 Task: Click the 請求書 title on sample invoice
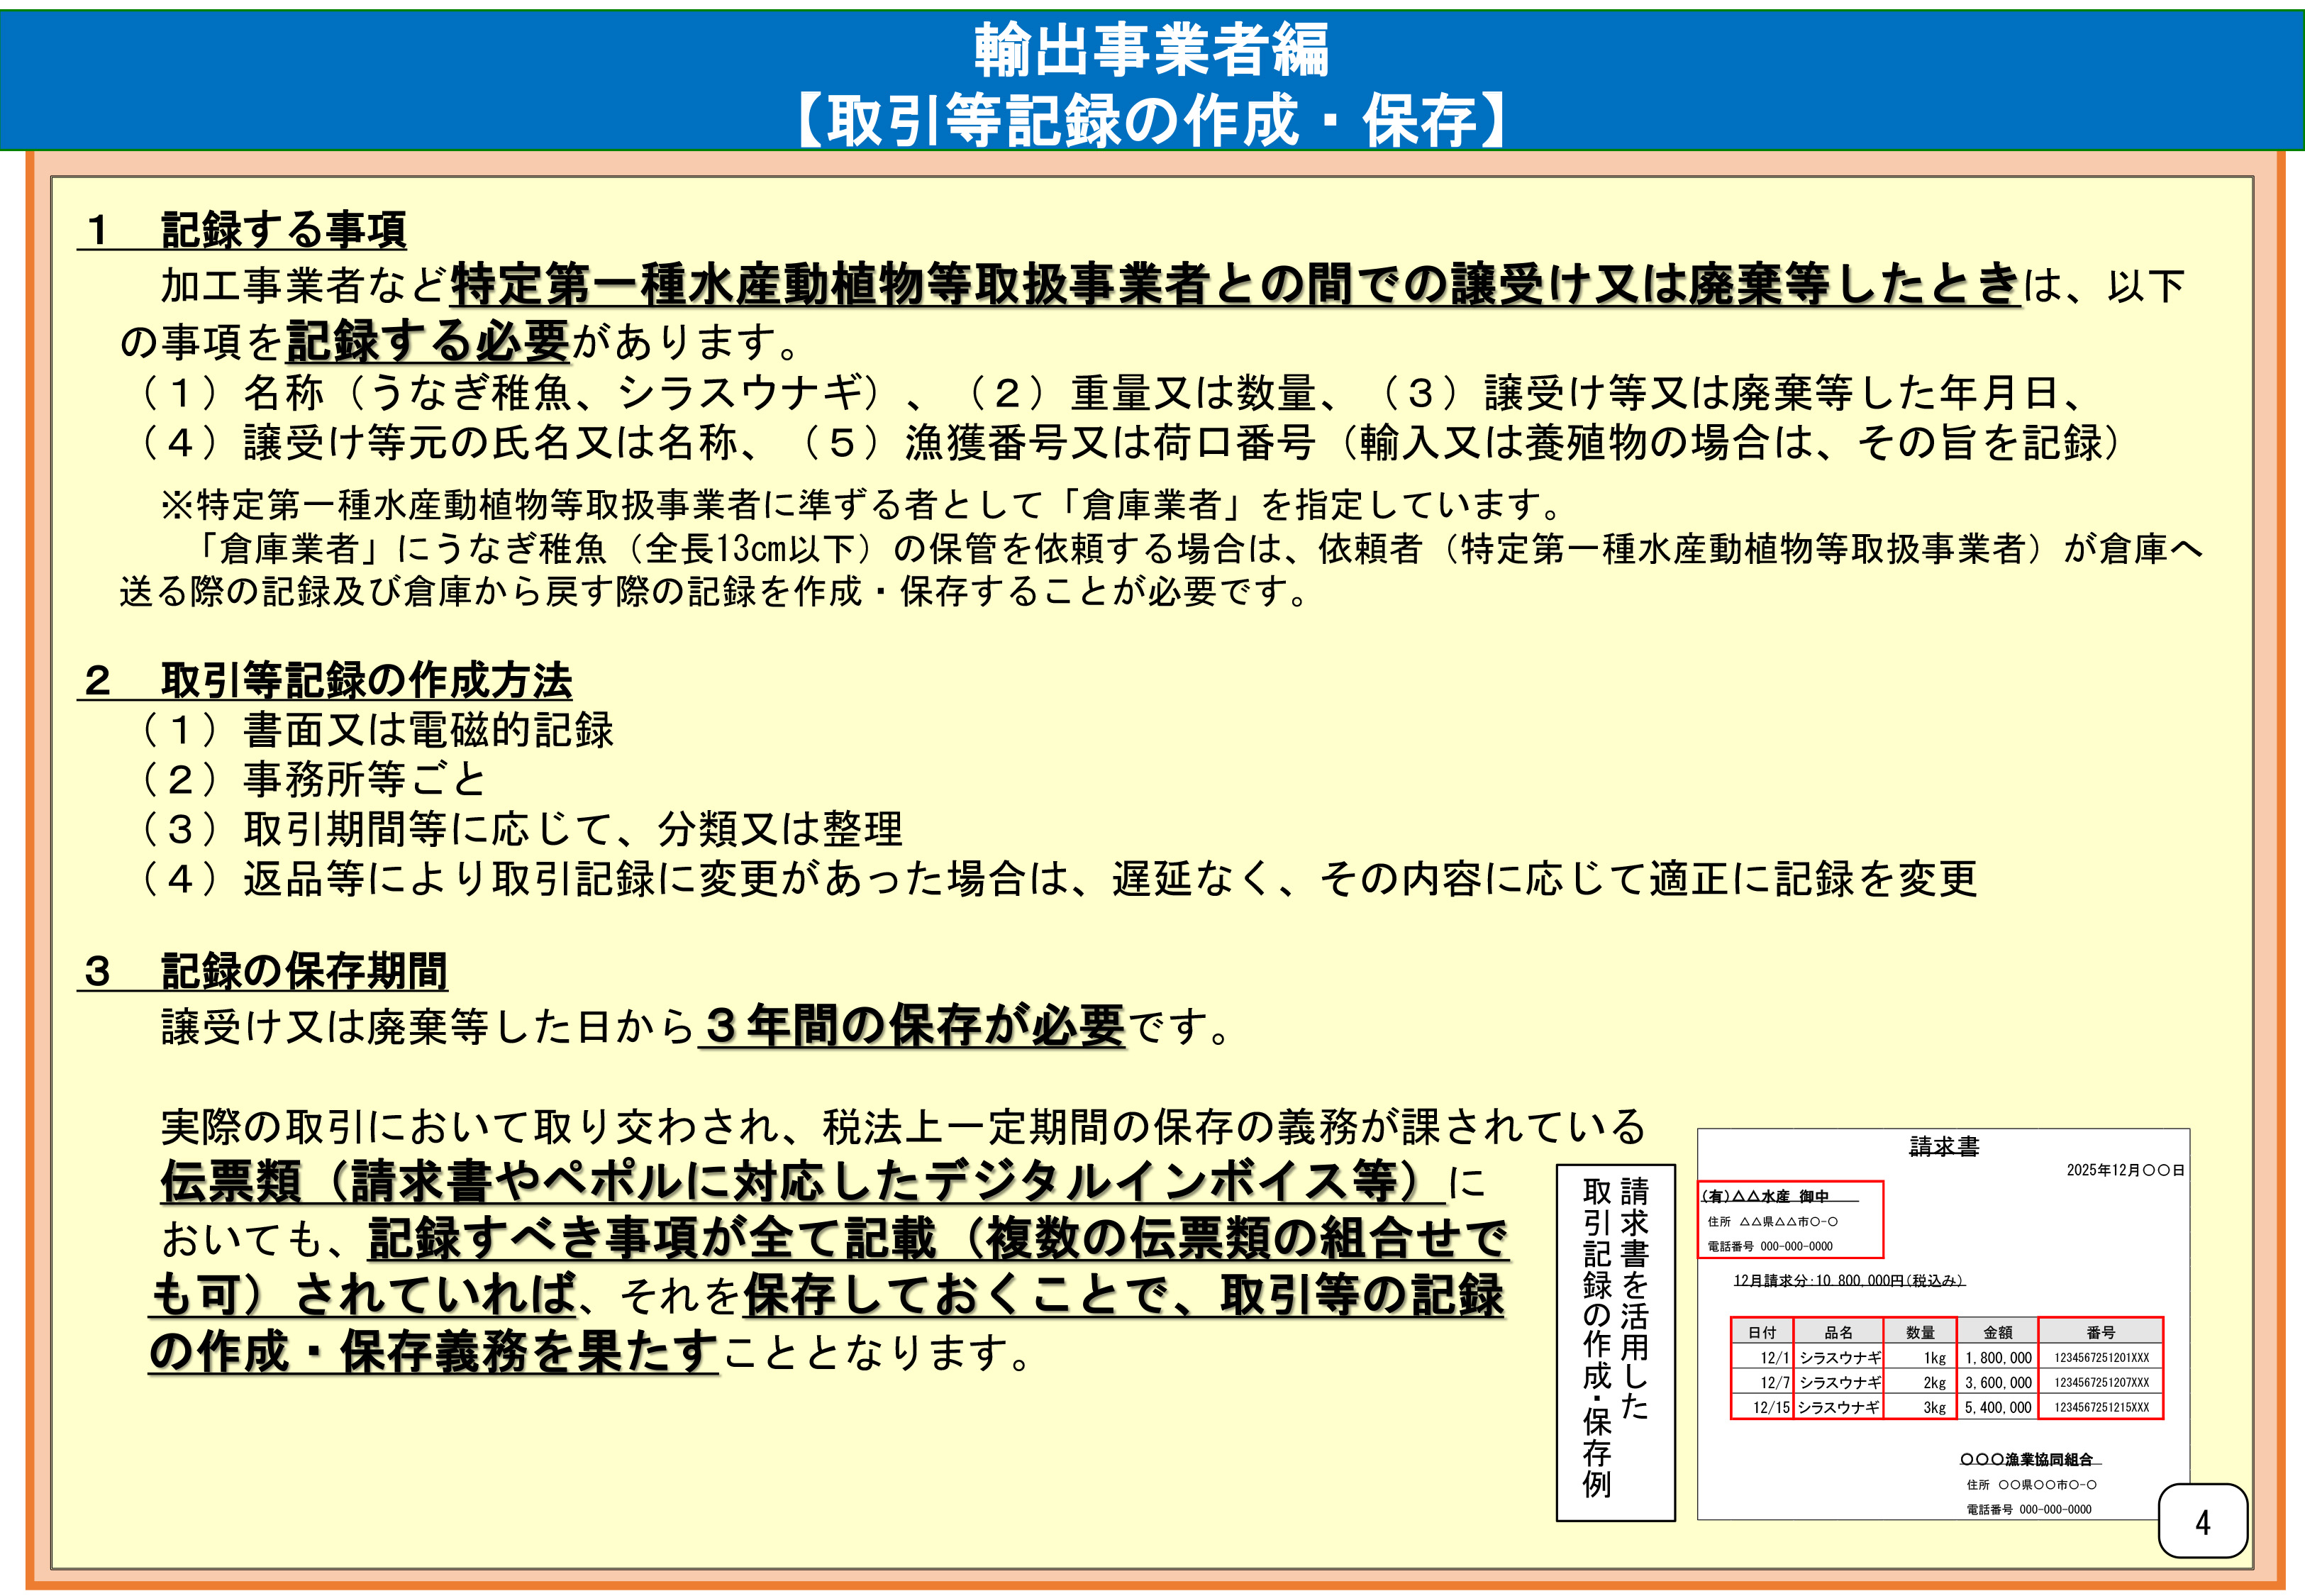(1943, 1146)
